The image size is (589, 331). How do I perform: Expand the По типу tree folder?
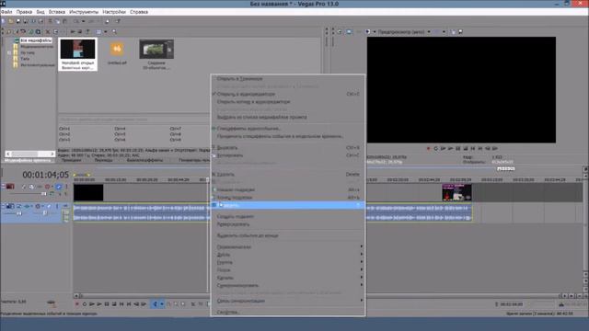click(9, 53)
